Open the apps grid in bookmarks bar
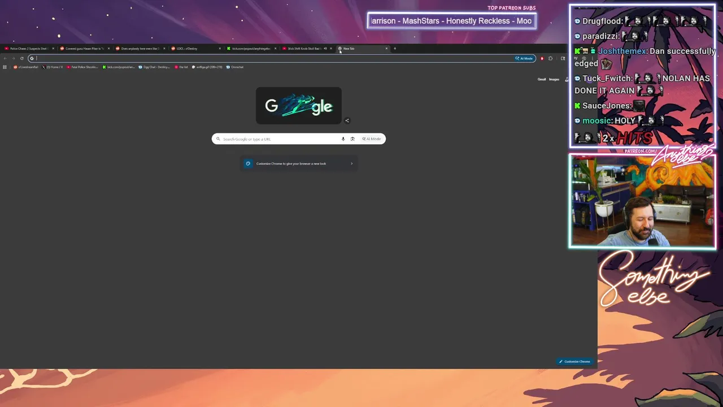The image size is (723, 407). (5, 67)
